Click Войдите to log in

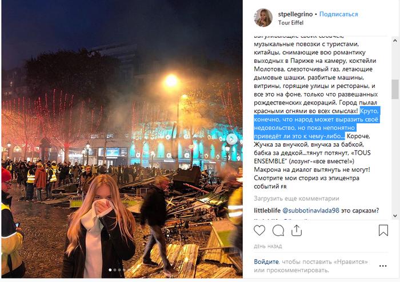266,262
